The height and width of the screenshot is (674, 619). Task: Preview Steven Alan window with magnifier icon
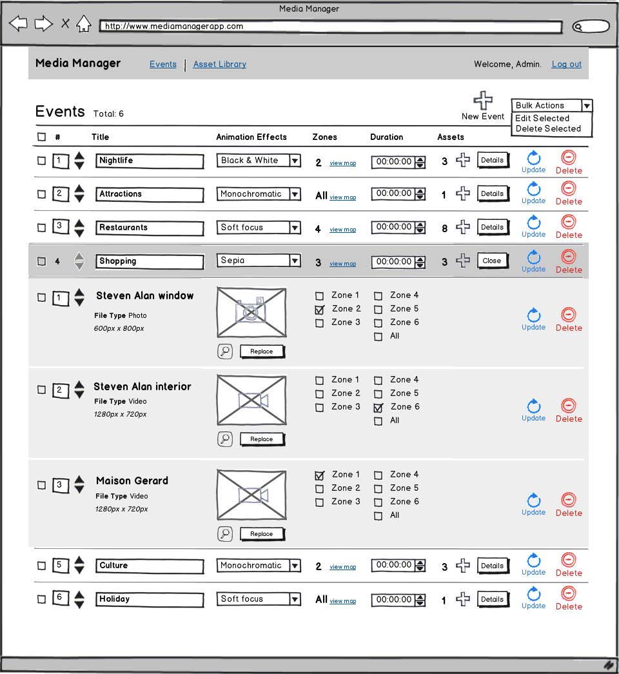pyautogui.click(x=225, y=352)
